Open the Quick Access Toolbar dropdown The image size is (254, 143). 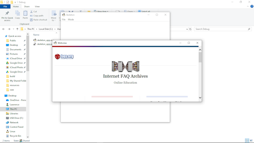point(15,2)
